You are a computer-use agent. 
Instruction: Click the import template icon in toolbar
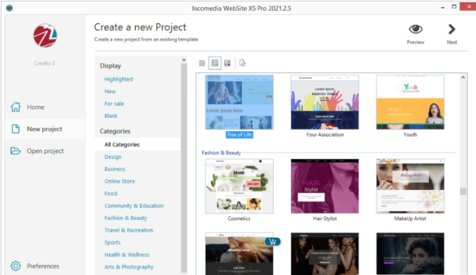point(242,63)
